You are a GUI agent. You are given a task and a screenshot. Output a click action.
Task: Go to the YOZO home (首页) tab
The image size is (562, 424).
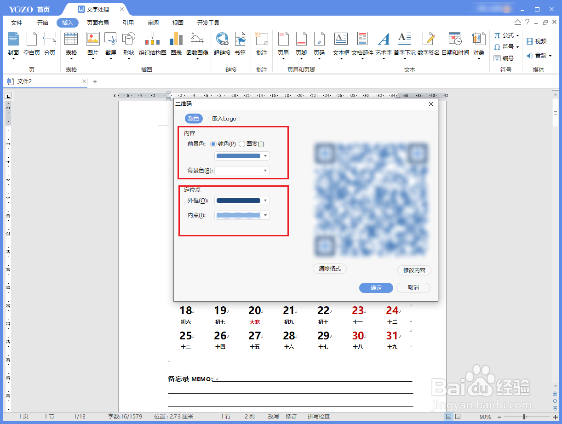click(x=43, y=9)
